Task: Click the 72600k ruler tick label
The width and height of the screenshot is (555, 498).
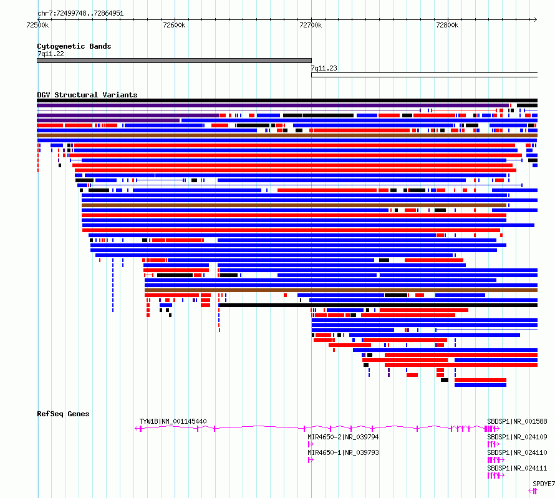Action: (x=174, y=25)
